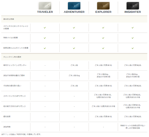
Task: Click the 他の航空会社のVIPラウンジ row label
Action: point(15,106)
